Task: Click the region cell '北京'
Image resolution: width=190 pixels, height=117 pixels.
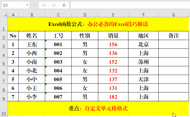Action: point(143,45)
